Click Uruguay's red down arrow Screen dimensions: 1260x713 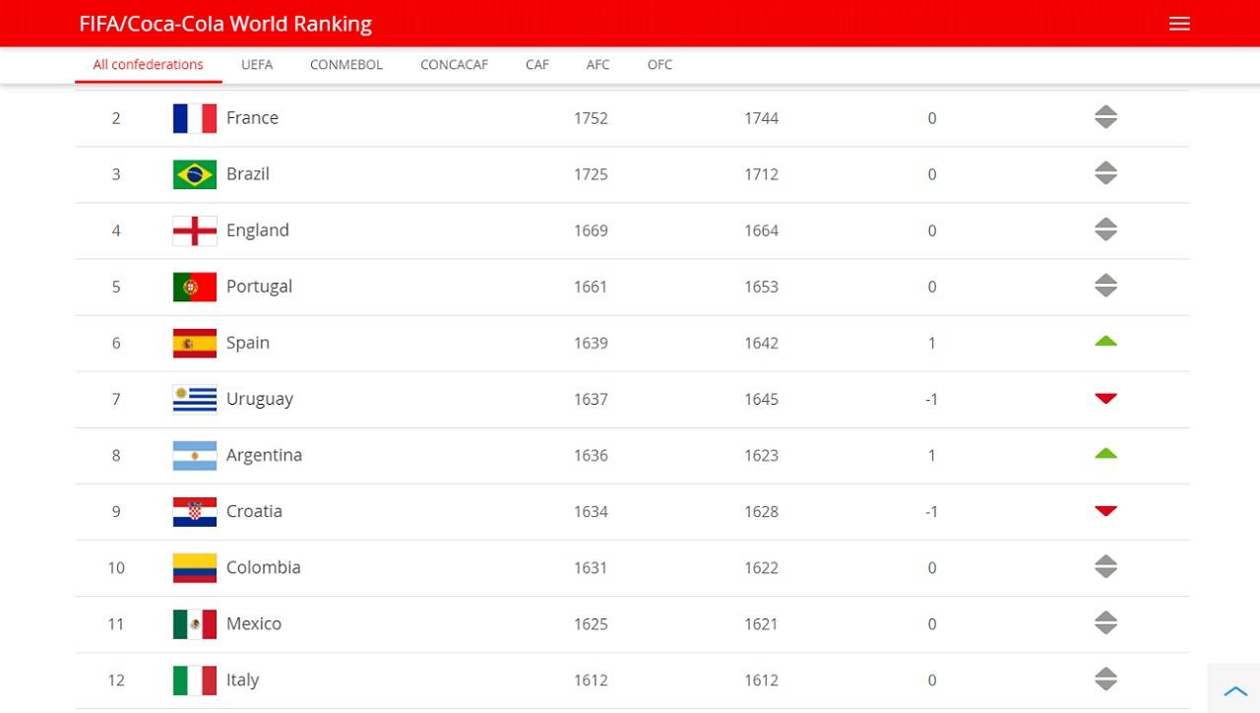[1105, 399]
